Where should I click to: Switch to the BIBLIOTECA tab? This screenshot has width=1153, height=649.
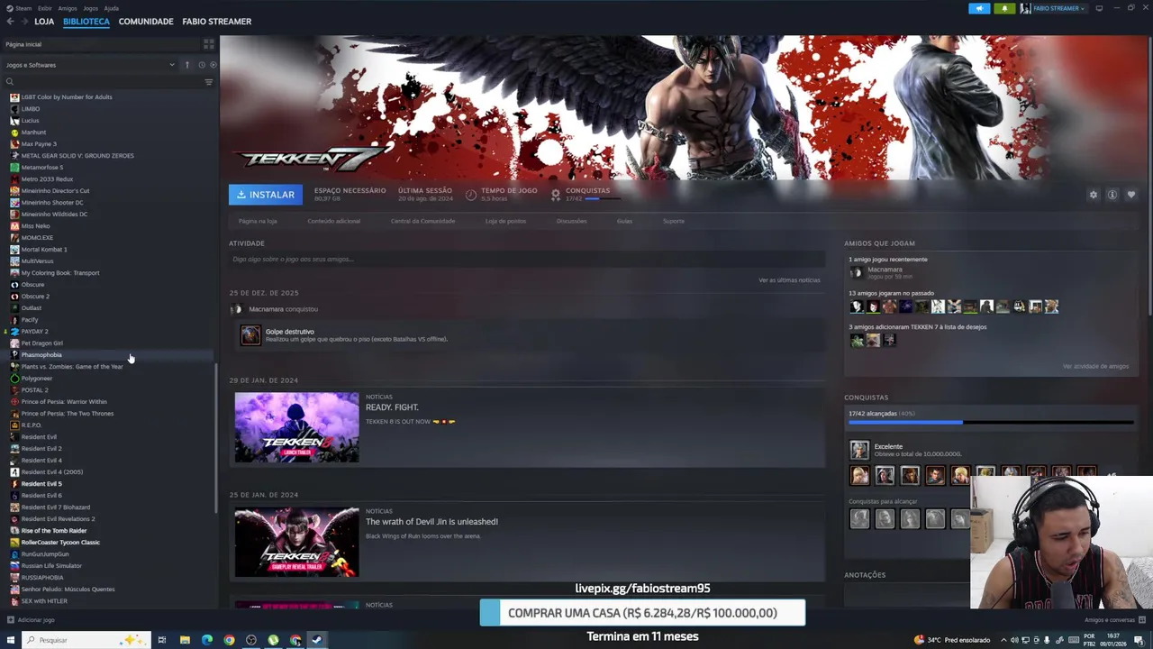click(x=86, y=21)
